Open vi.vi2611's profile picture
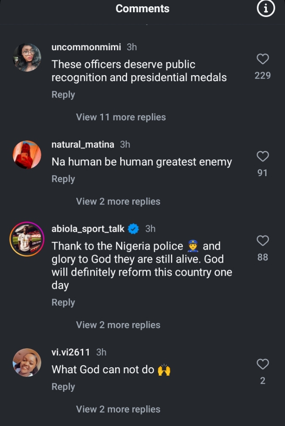Screen dimensions: 285x426 pos(27,362)
